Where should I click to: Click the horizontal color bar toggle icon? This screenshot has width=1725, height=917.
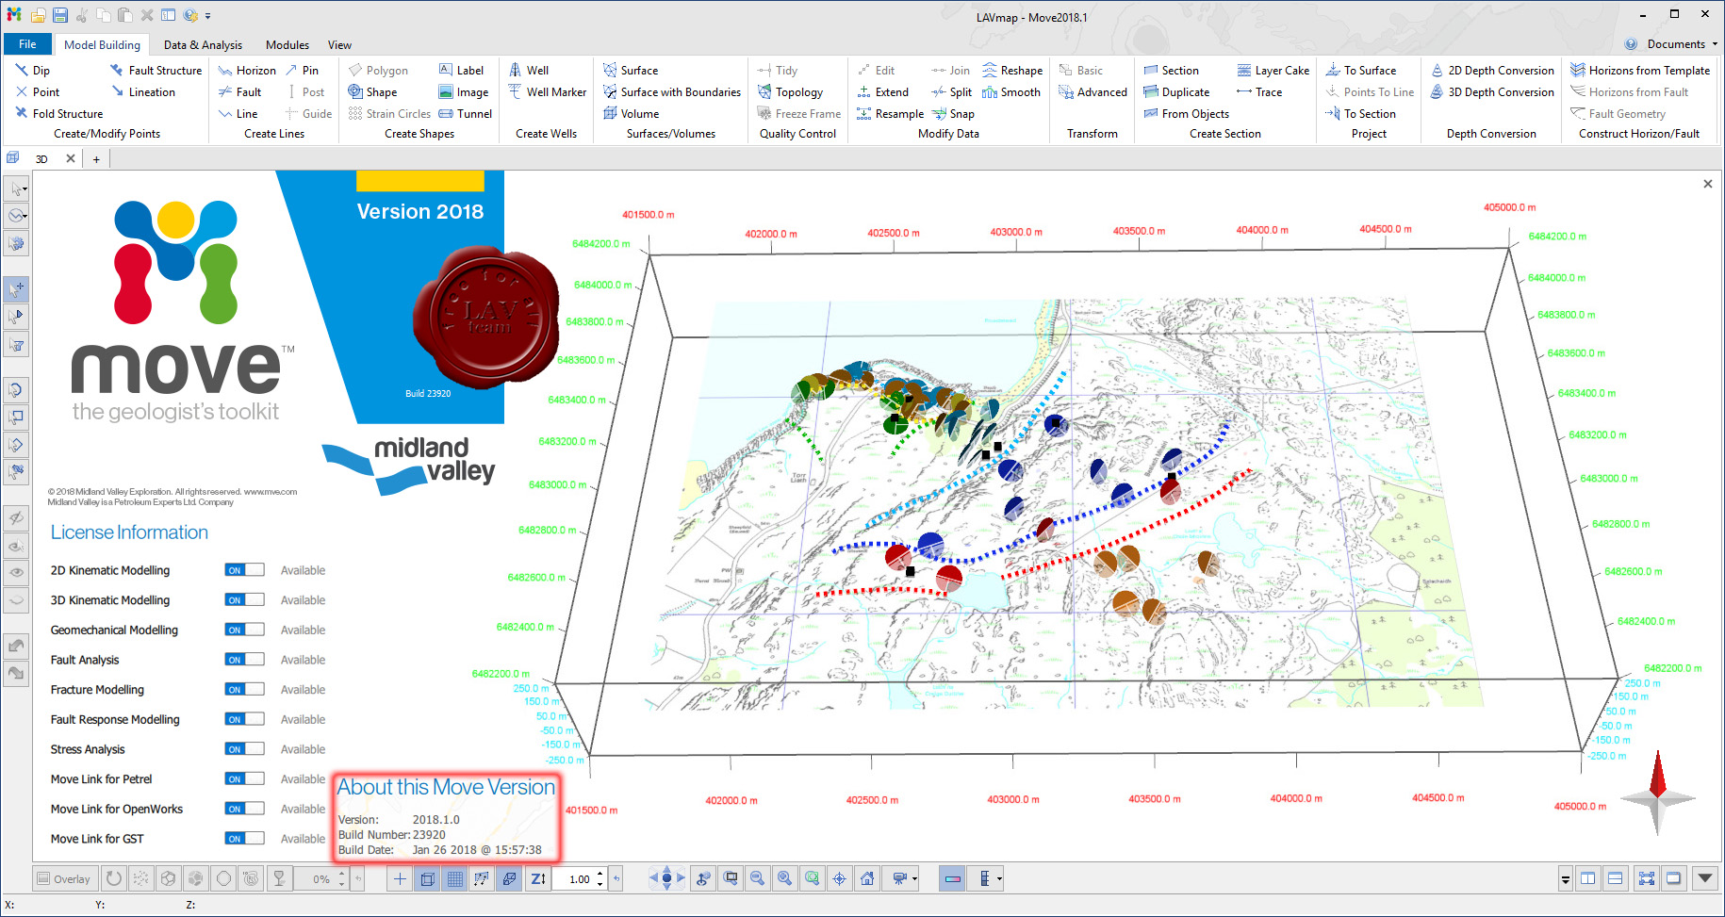952,878
